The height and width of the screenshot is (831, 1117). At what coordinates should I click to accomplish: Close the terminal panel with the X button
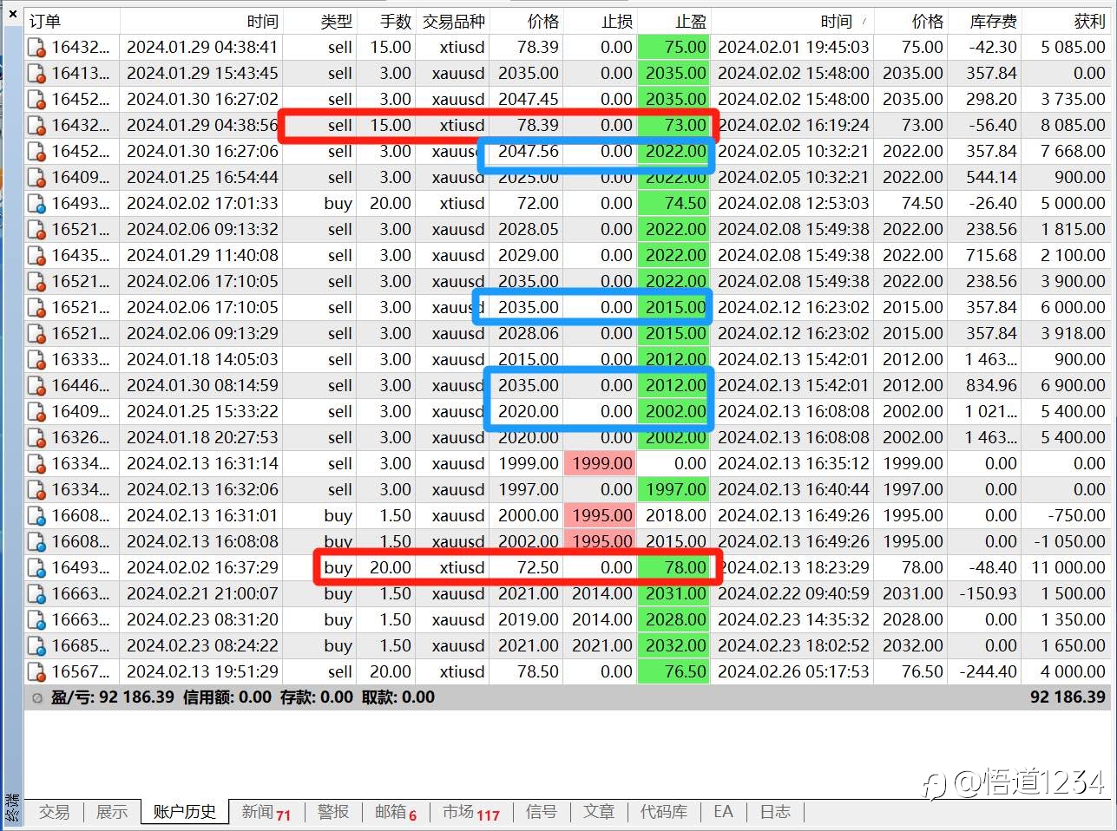point(12,13)
